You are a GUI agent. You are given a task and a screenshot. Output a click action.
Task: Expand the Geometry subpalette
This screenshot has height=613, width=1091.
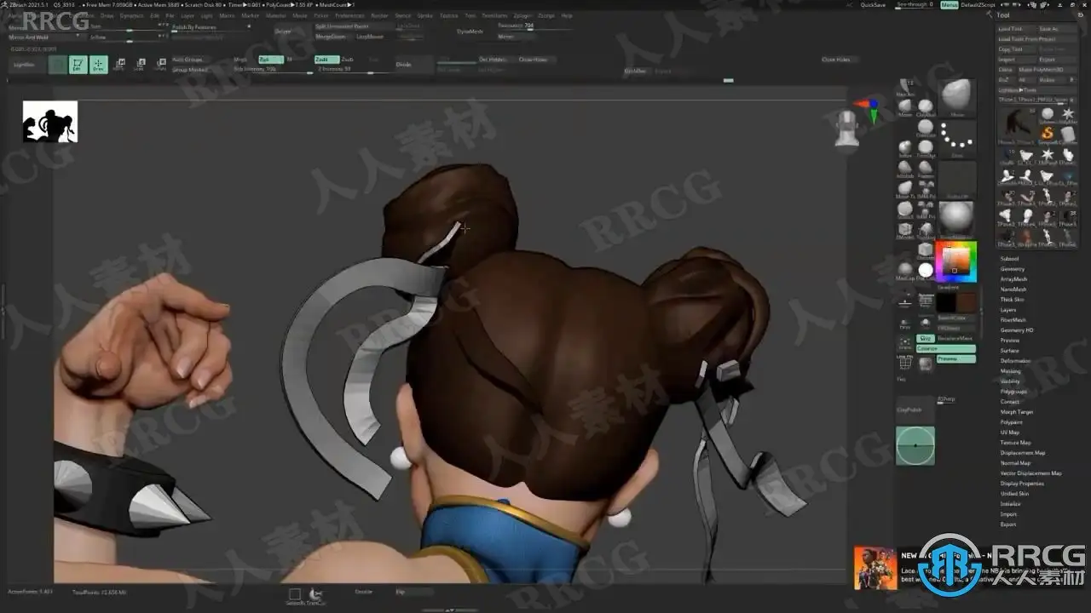1013,269
